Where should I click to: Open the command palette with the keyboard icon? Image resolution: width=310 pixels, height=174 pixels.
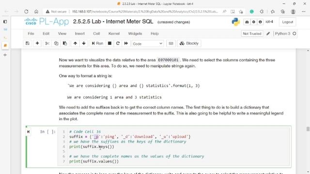[171, 43]
